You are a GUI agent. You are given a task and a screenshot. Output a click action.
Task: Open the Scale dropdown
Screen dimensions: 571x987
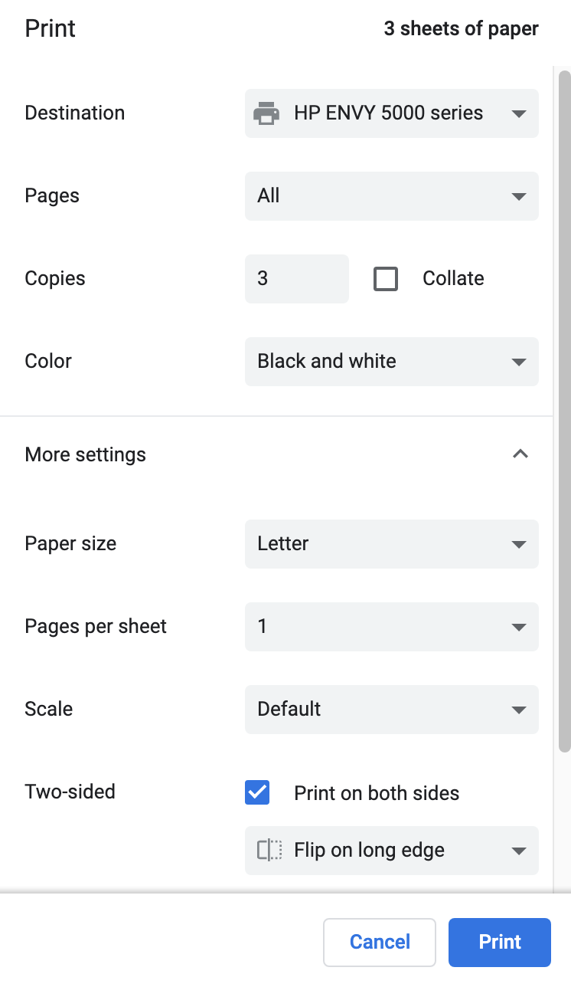tap(391, 710)
